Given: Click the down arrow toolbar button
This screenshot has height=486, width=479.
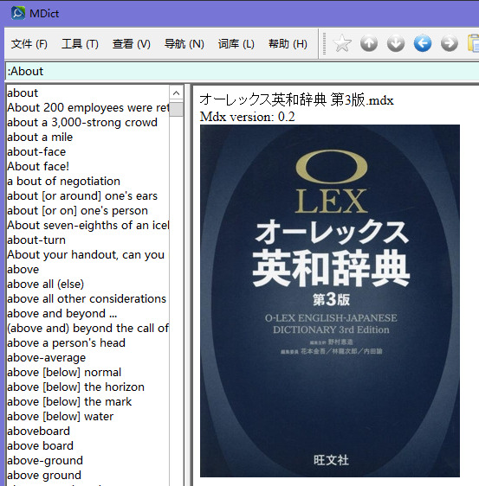Looking at the screenshot, I should pos(396,43).
